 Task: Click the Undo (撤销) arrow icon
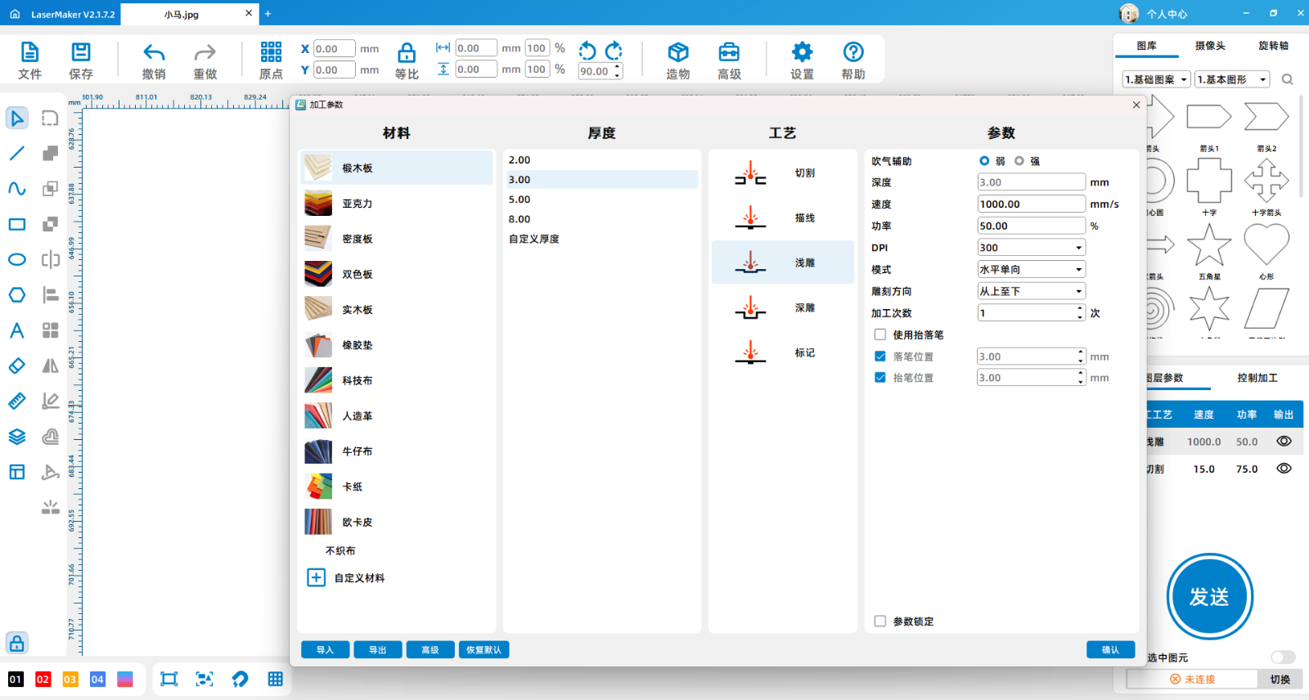coord(154,53)
